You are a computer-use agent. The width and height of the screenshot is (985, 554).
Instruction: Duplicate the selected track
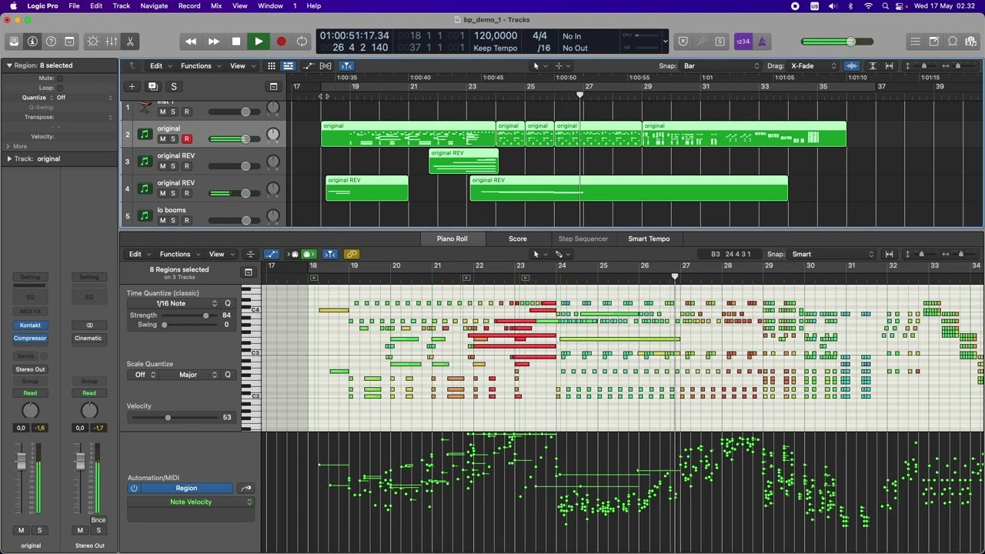click(152, 86)
